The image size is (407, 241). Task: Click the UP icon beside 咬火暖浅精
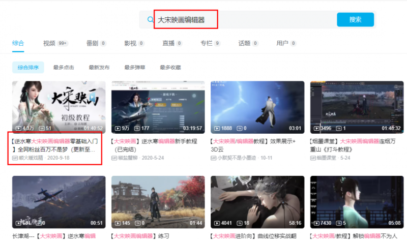(15, 158)
